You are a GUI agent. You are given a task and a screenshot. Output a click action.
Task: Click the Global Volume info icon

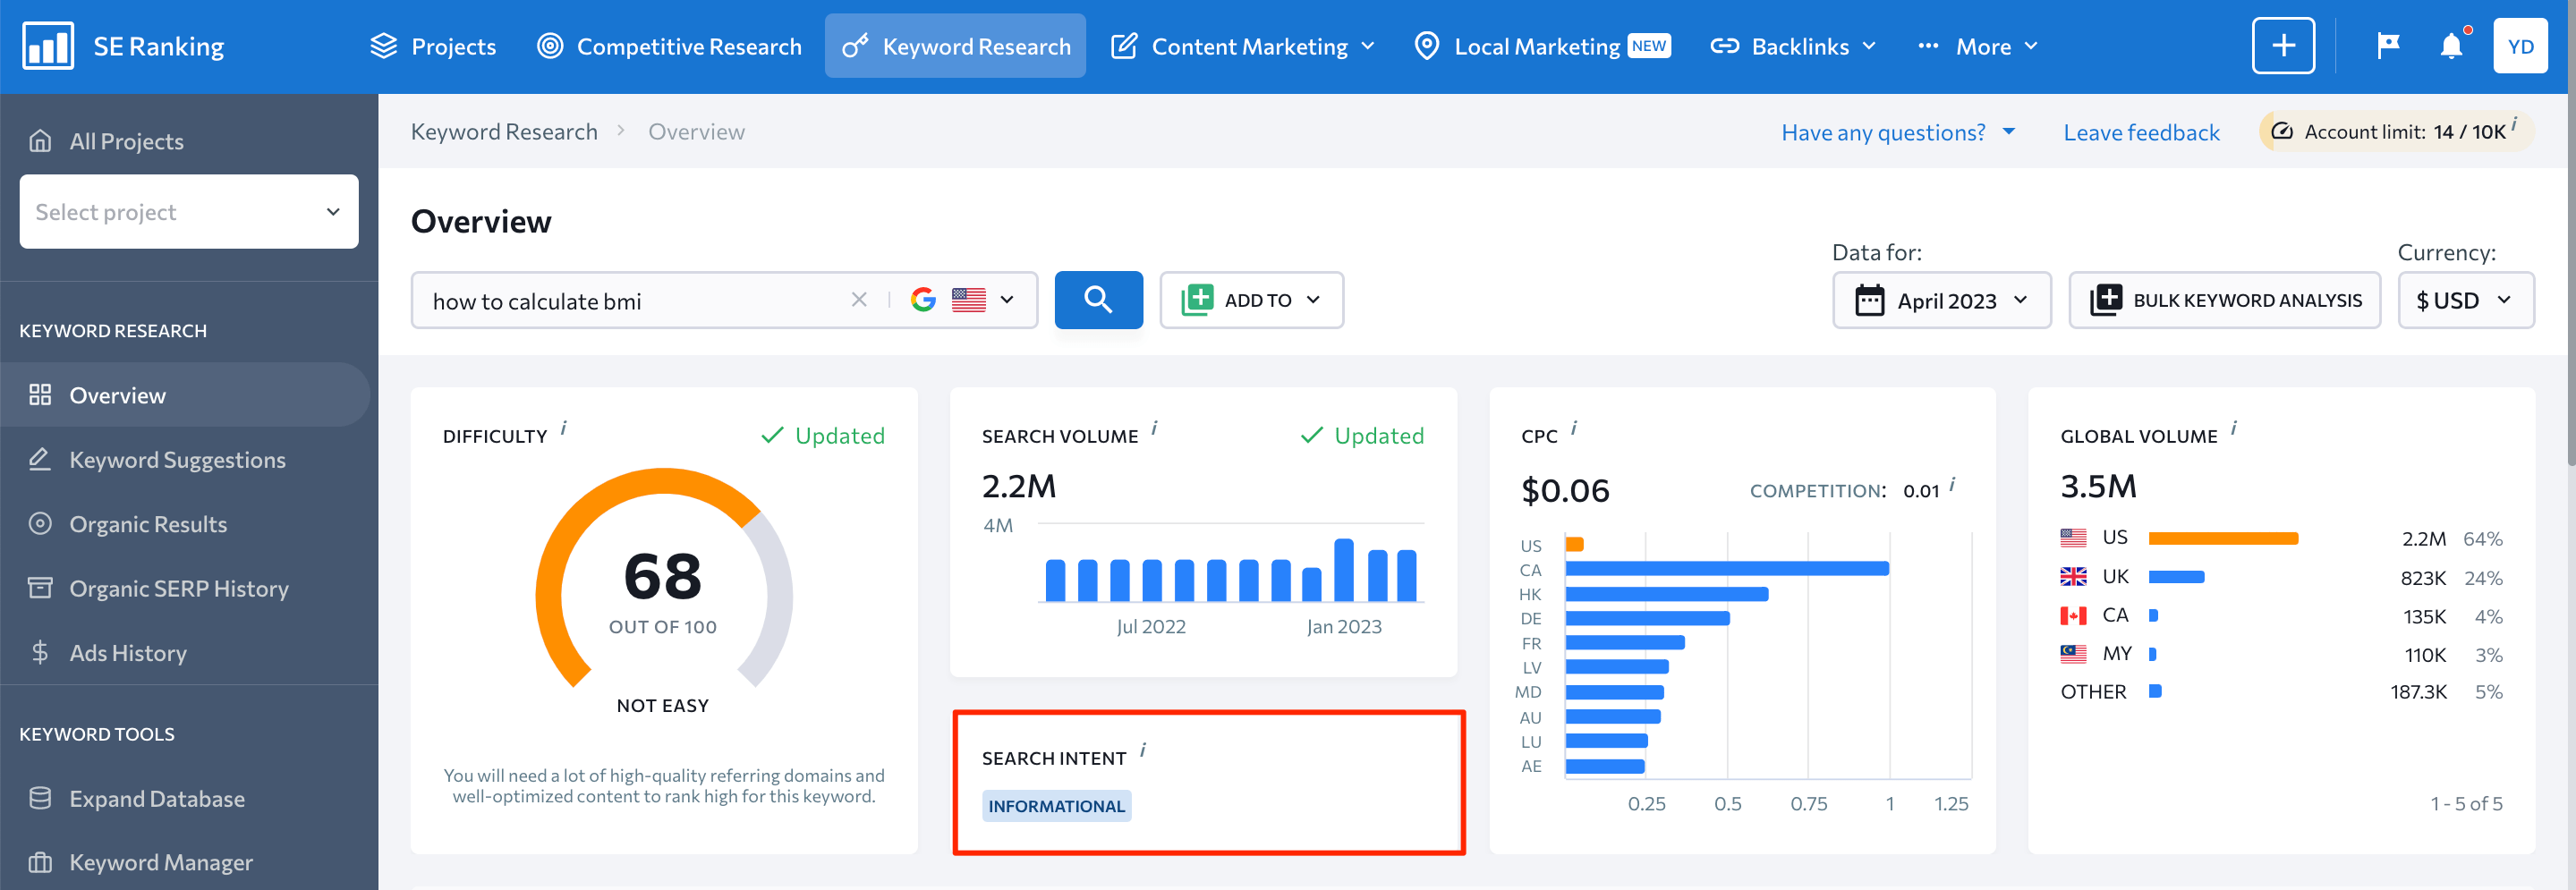(2233, 428)
